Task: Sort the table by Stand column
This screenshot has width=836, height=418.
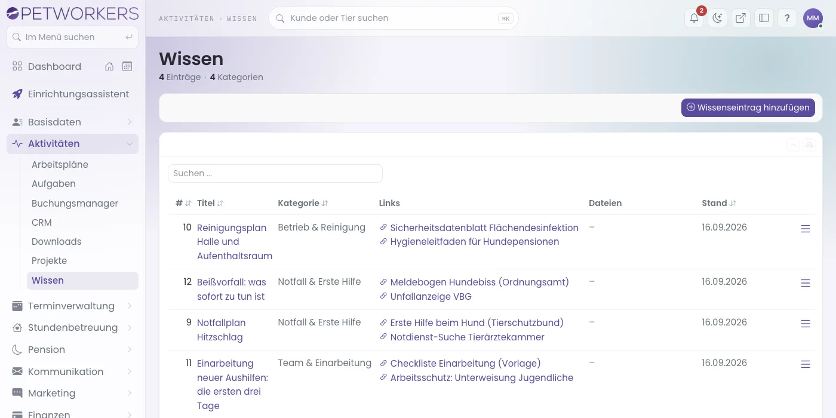Action: 719,203
